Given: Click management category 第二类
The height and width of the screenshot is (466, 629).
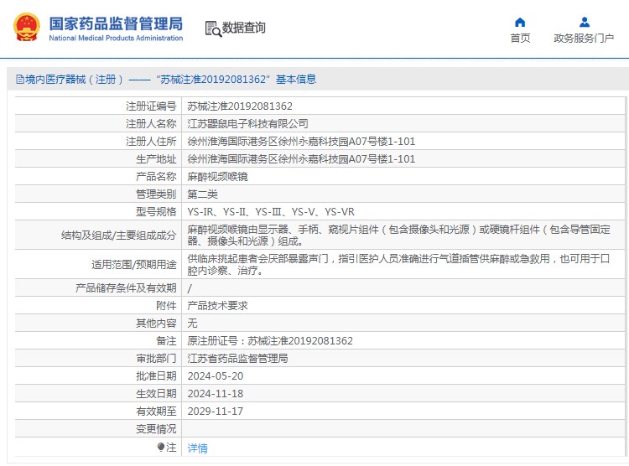Looking at the screenshot, I should pyautogui.click(x=202, y=194).
